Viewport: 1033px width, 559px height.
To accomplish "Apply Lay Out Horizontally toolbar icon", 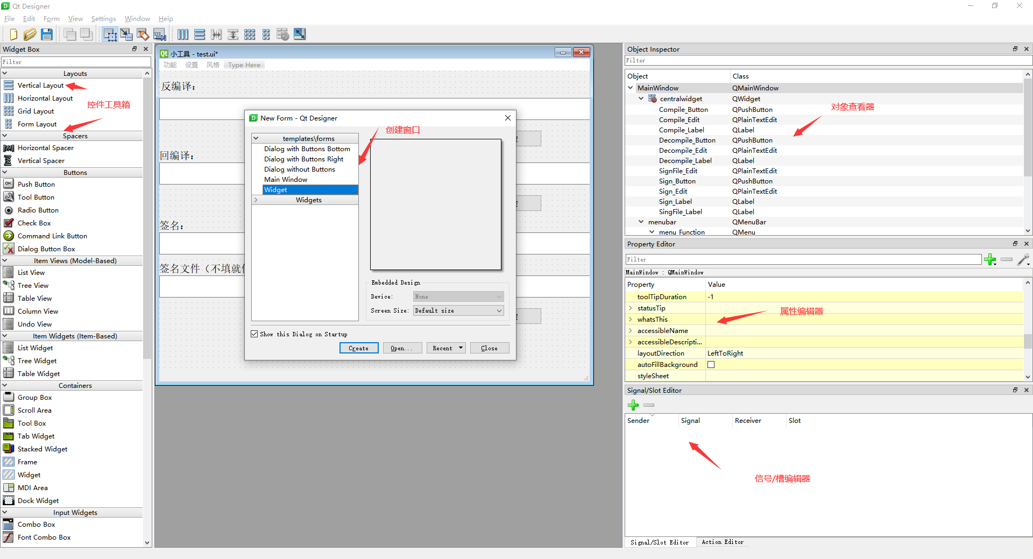I will 183,34.
